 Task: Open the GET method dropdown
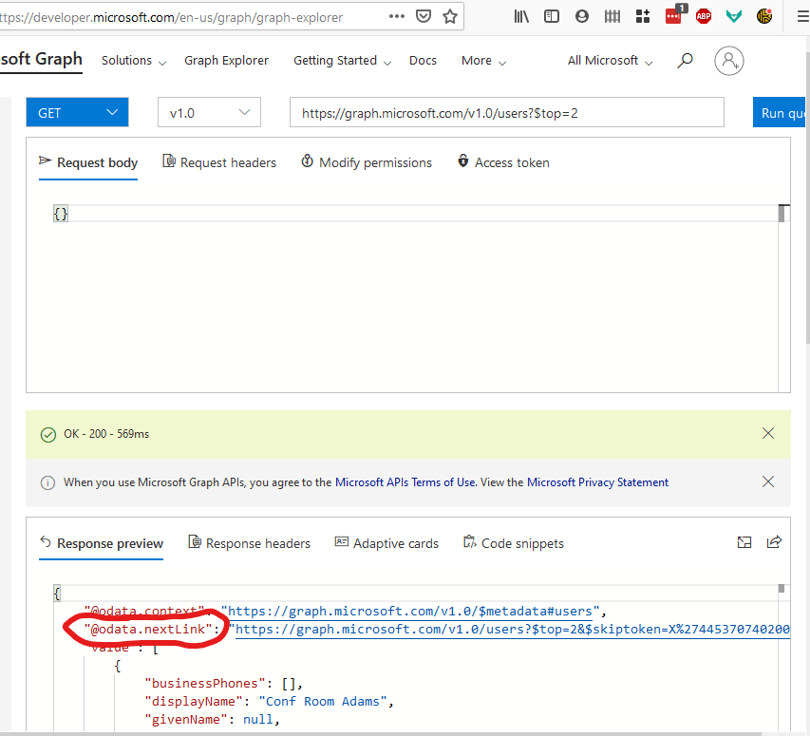point(77,113)
